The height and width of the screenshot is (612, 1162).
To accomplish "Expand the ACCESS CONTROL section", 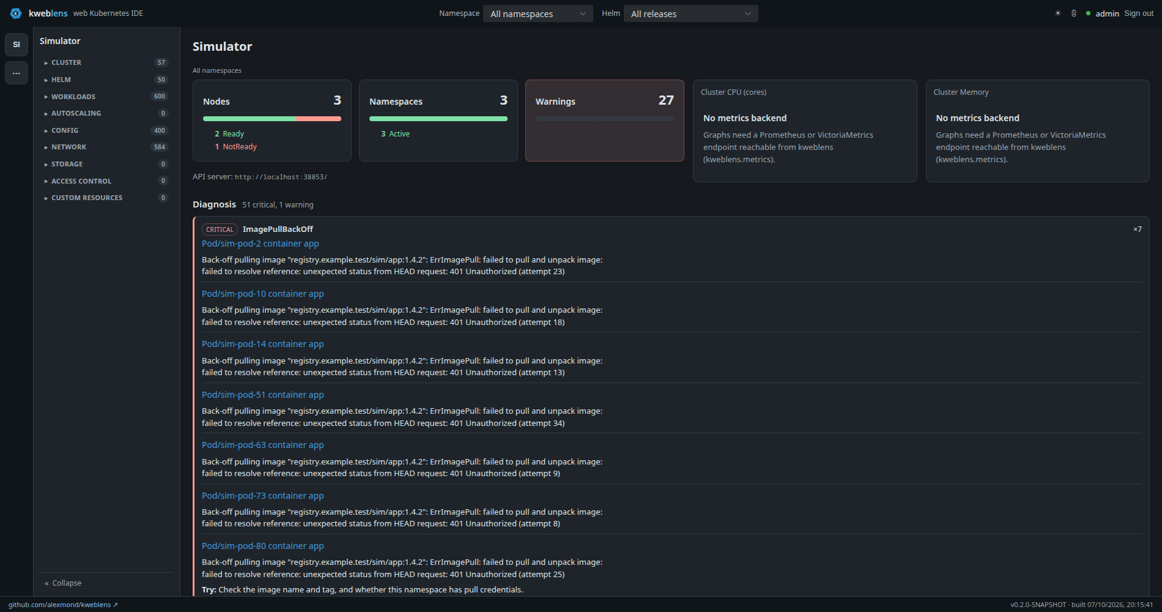I will (x=106, y=181).
